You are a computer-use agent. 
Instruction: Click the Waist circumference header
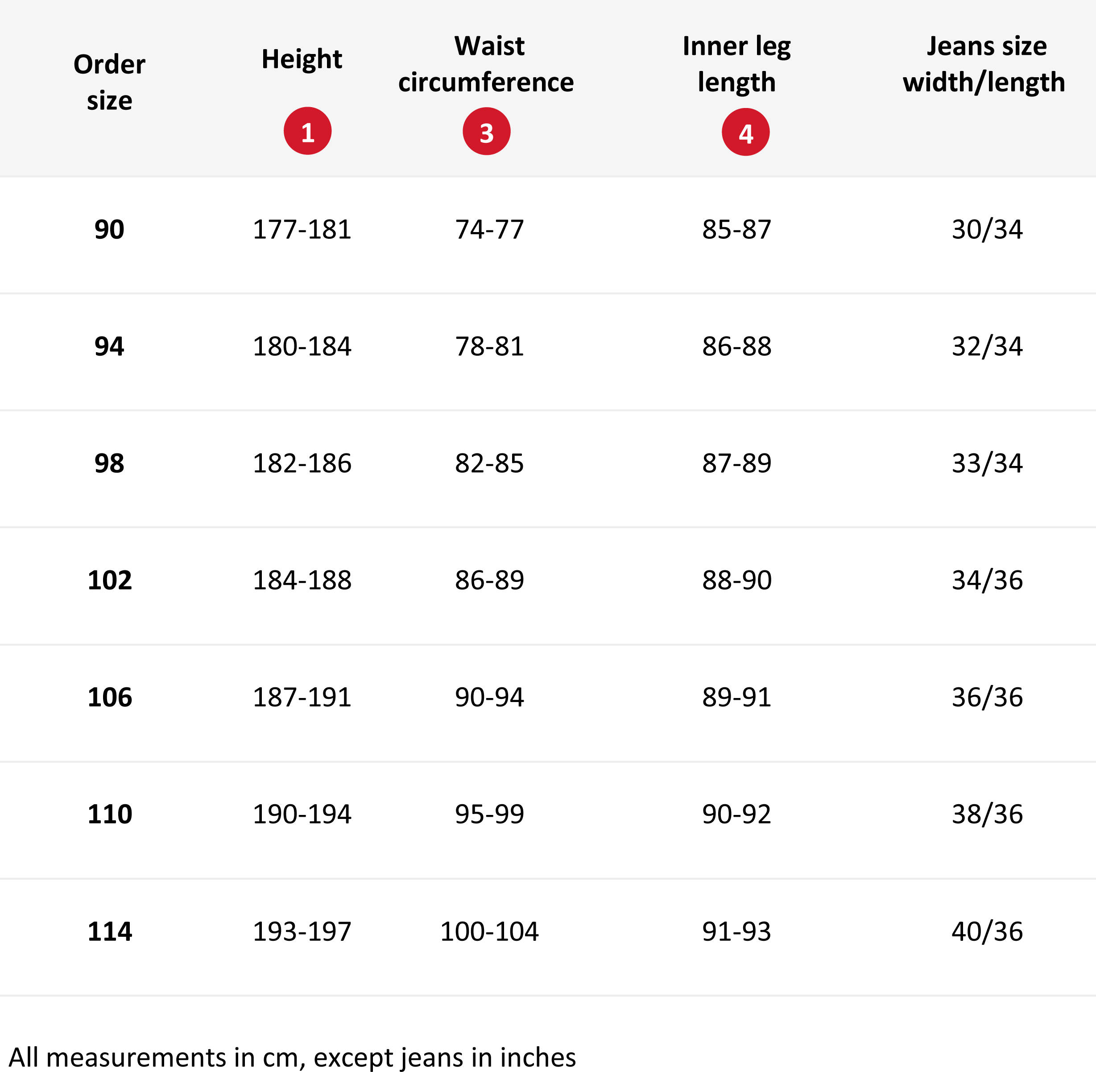[x=486, y=64]
